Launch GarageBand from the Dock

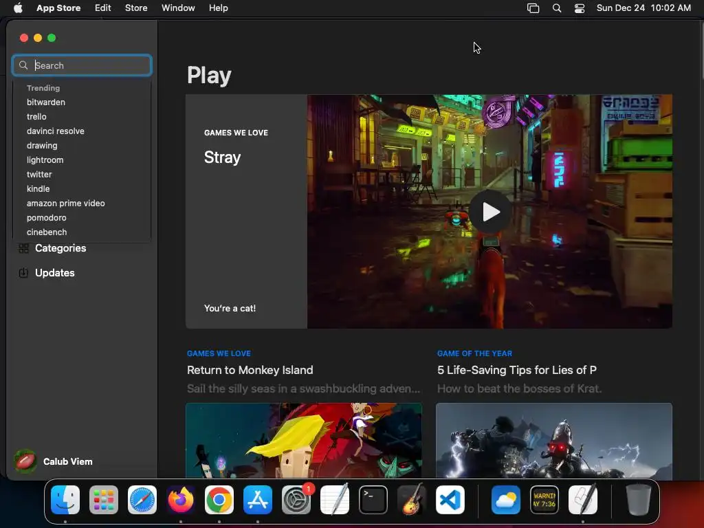pos(412,499)
